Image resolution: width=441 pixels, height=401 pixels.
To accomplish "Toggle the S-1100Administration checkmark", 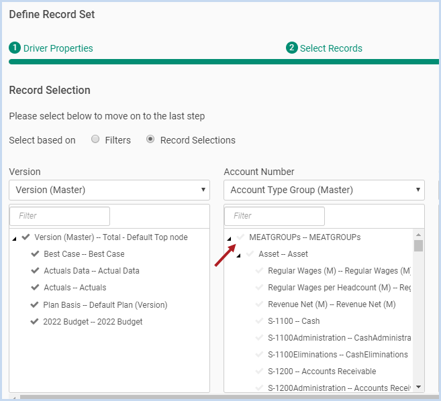I will [x=259, y=337].
